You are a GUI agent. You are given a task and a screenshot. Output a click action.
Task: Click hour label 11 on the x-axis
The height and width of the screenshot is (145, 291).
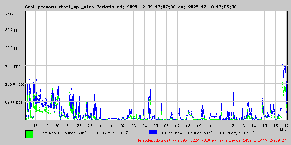221,126
